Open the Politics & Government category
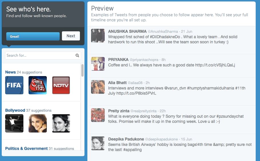The width and height of the screenshot is (260, 161). [26, 148]
